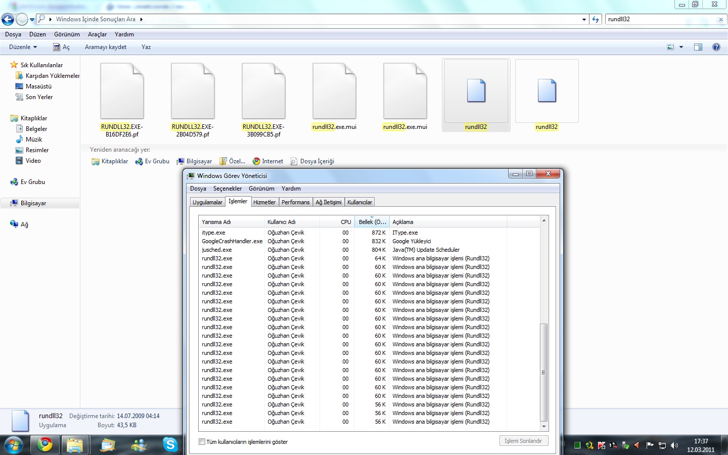Click the process list scrollbar thumb

[544, 373]
